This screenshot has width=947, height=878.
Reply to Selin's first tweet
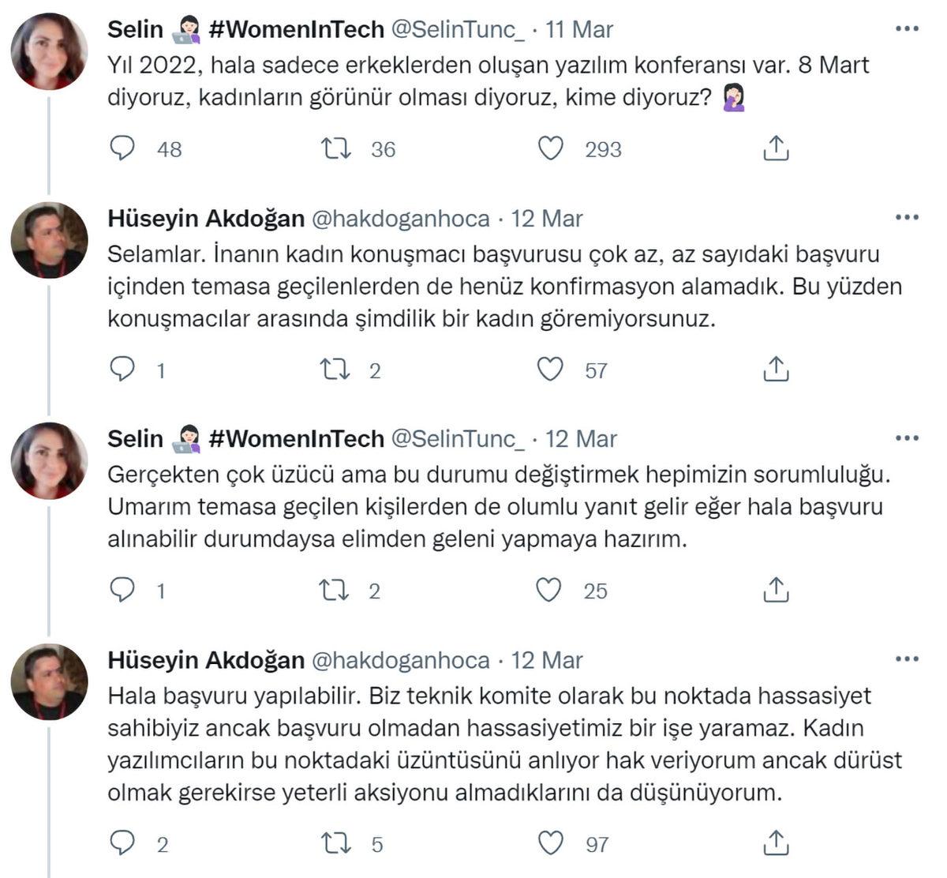tap(122, 147)
